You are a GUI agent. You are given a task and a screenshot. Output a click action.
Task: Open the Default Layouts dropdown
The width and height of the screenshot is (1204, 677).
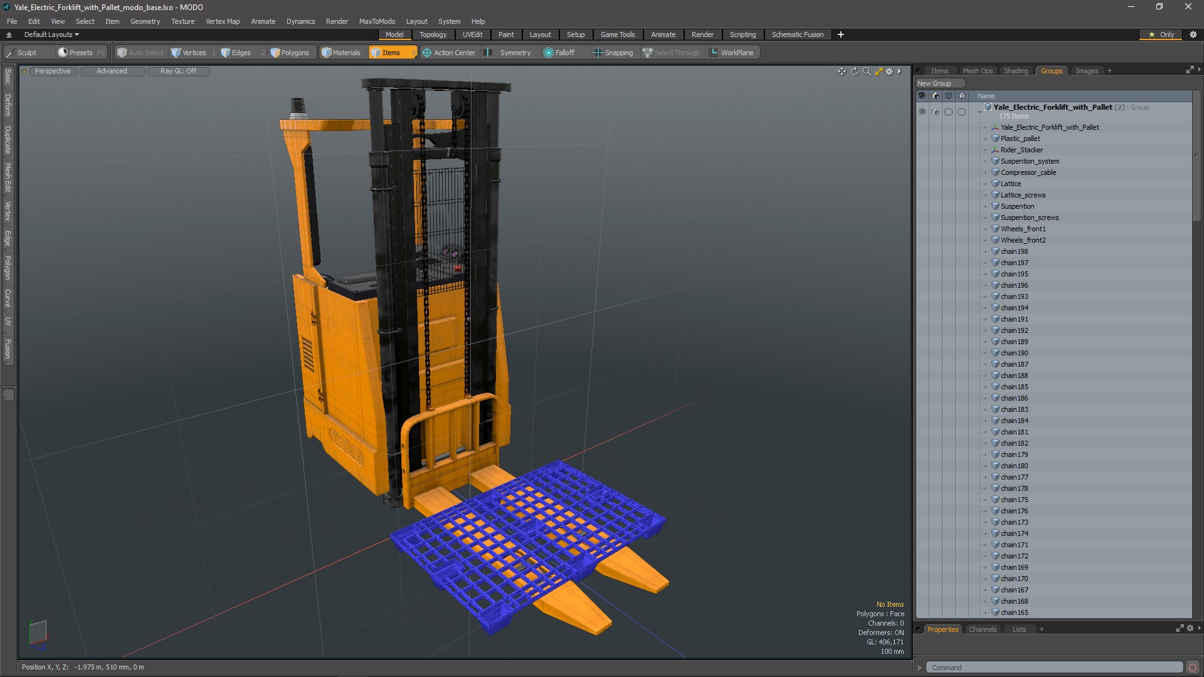click(x=50, y=34)
